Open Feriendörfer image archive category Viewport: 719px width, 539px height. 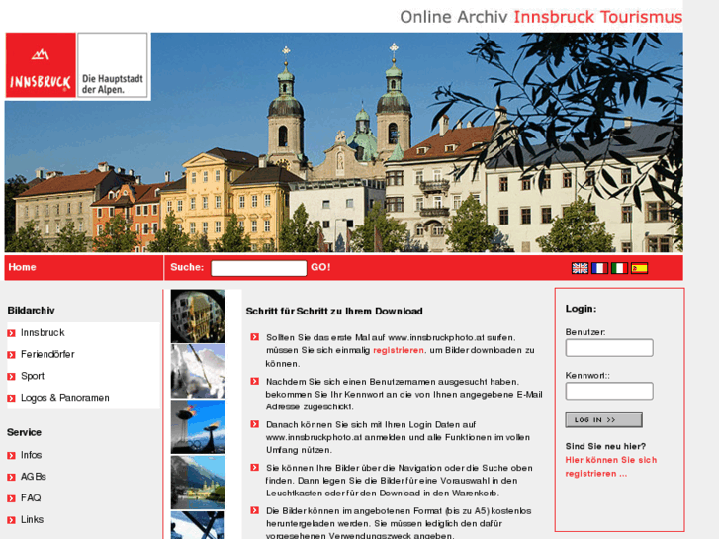coord(47,354)
